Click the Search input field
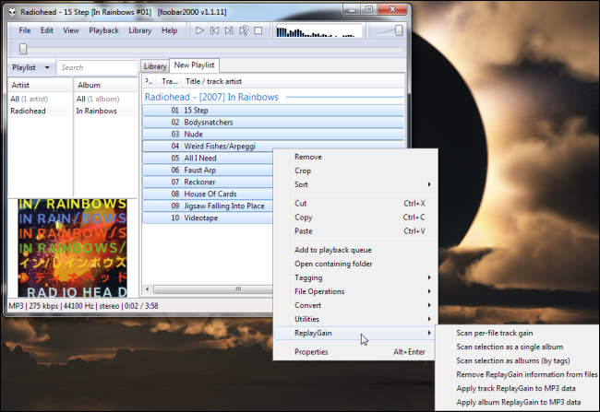Screen dimensions: 600x412 (97, 67)
